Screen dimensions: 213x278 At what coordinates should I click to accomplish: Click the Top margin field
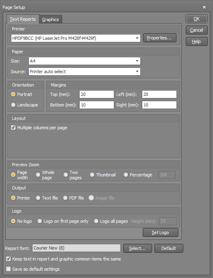(97, 94)
